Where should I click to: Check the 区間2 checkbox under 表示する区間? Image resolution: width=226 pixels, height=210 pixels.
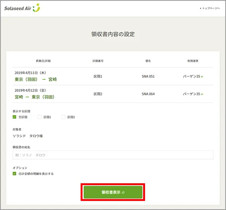[x=63, y=117]
